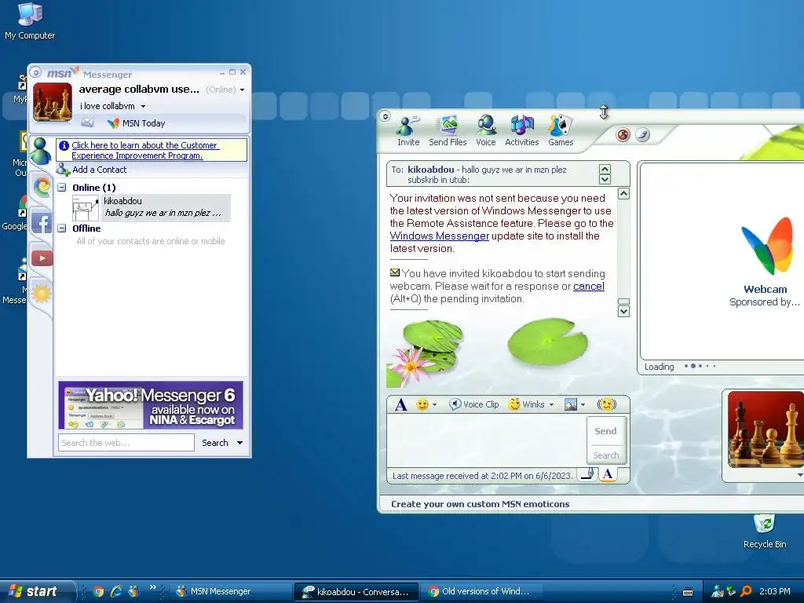Click the Send Files icon

448,131
